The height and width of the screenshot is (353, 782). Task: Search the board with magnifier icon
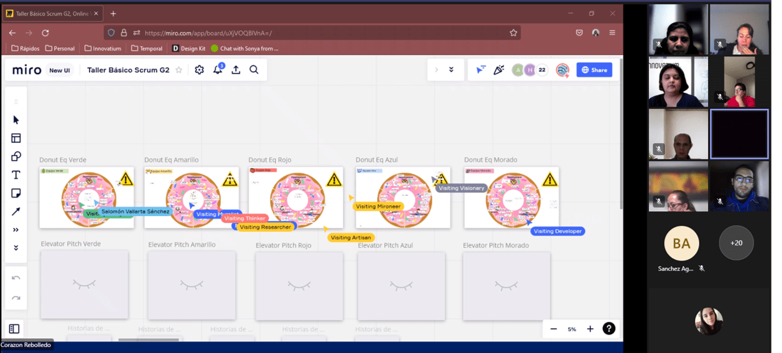(x=254, y=70)
